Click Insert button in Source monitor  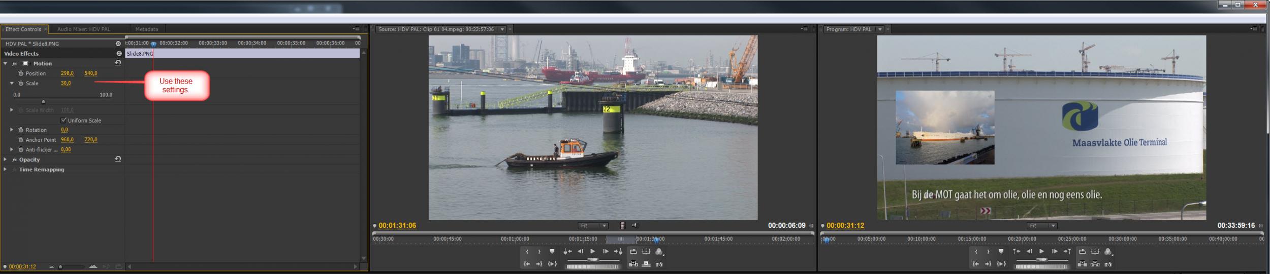[633, 264]
